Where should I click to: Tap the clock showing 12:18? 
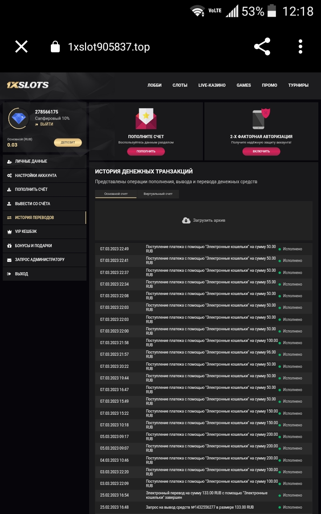[298, 12]
